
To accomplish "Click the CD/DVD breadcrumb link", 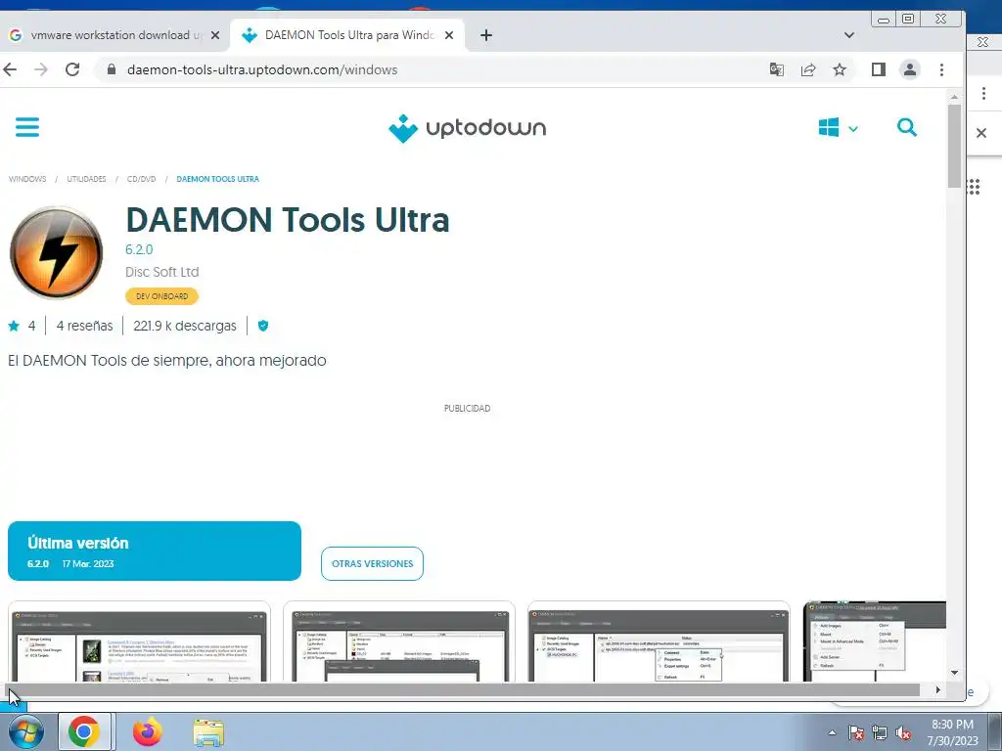I will tap(141, 179).
